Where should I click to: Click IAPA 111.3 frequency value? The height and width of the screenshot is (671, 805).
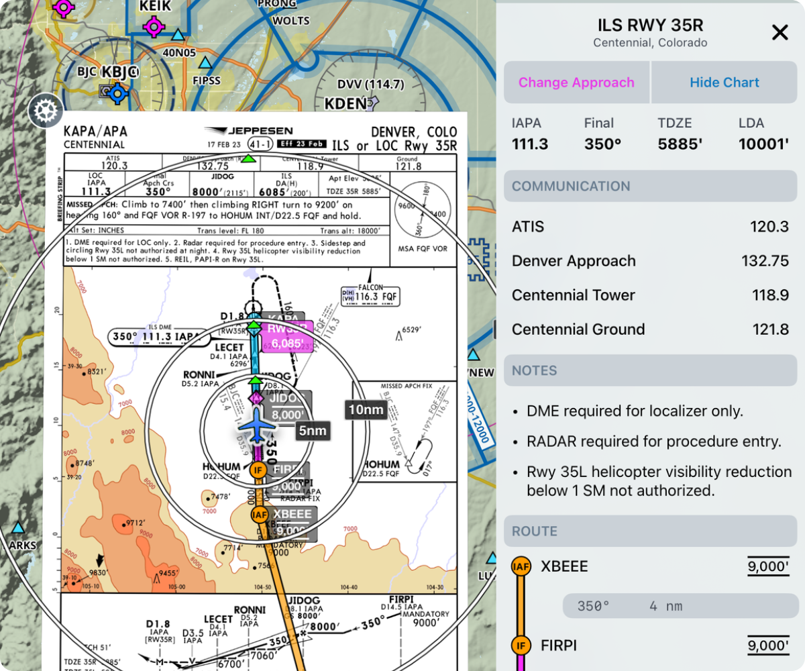[x=530, y=144]
